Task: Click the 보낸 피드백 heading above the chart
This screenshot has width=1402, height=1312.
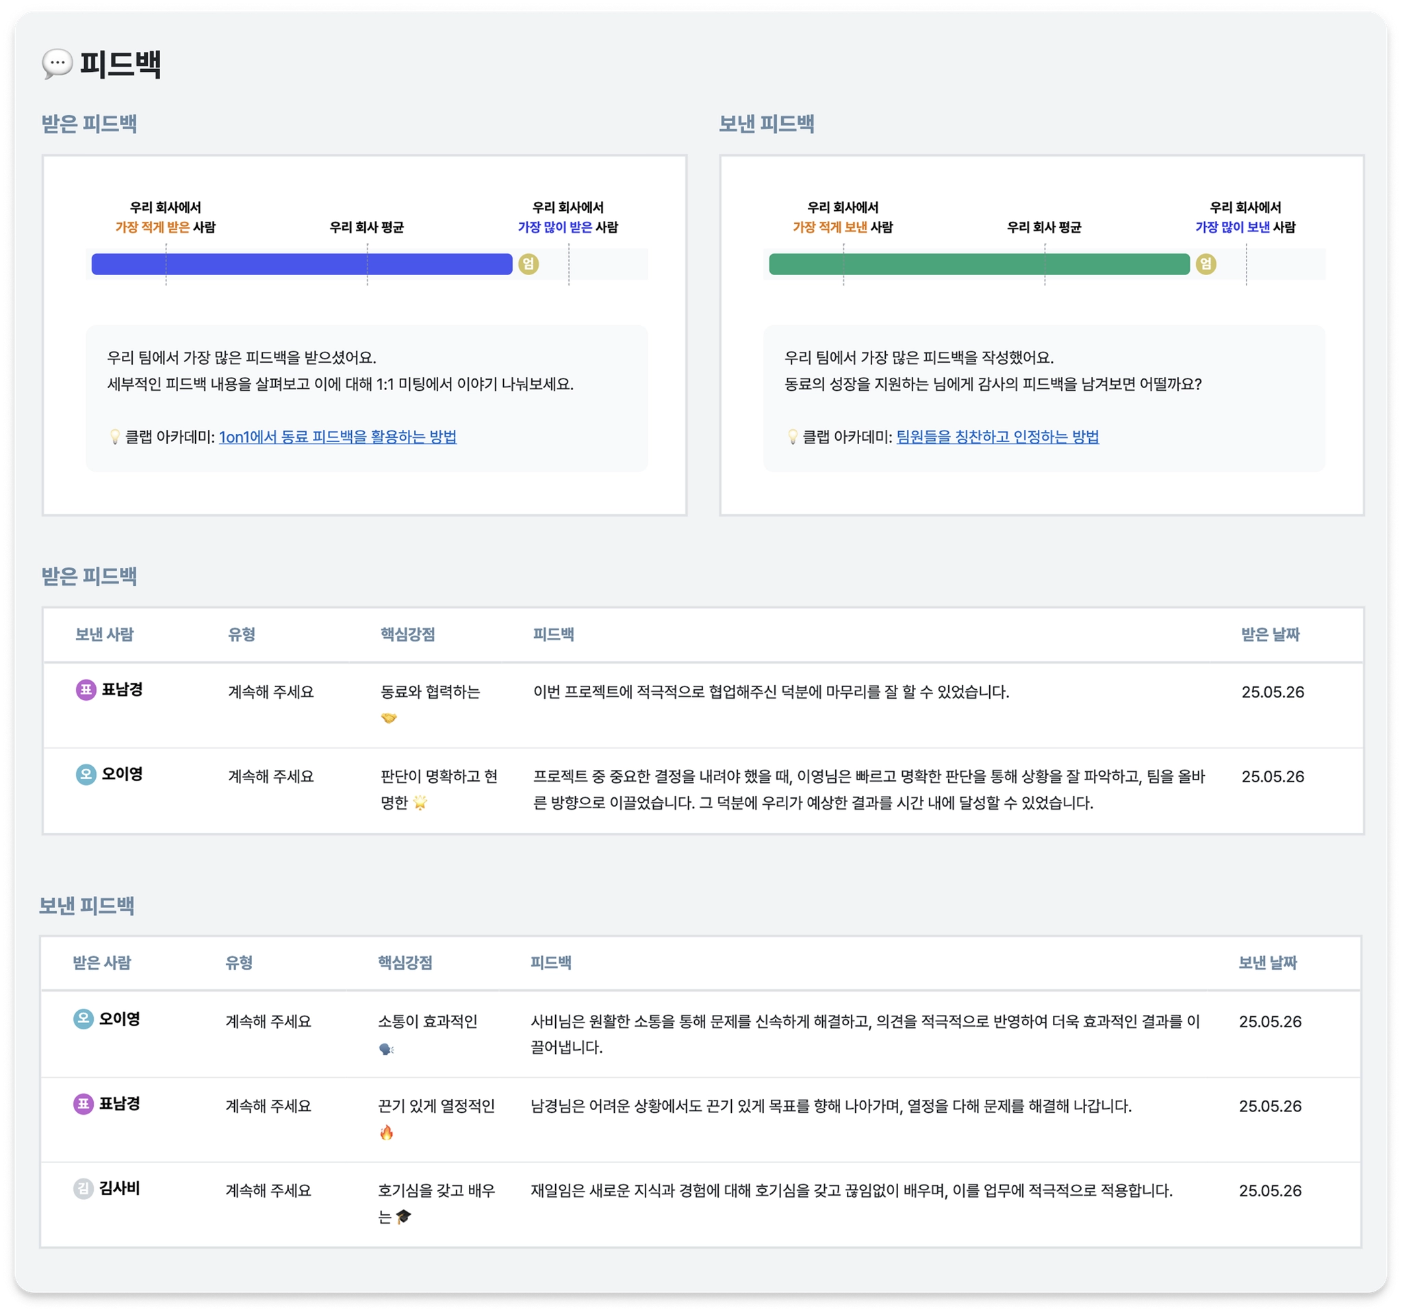Action: (x=766, y=123)
